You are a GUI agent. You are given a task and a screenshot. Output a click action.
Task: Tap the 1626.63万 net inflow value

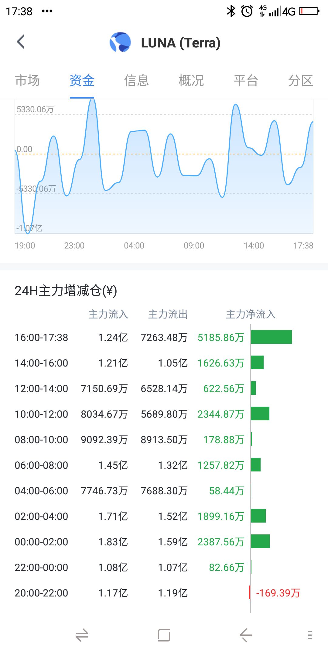pyautogui.click(x=221, y=363)
